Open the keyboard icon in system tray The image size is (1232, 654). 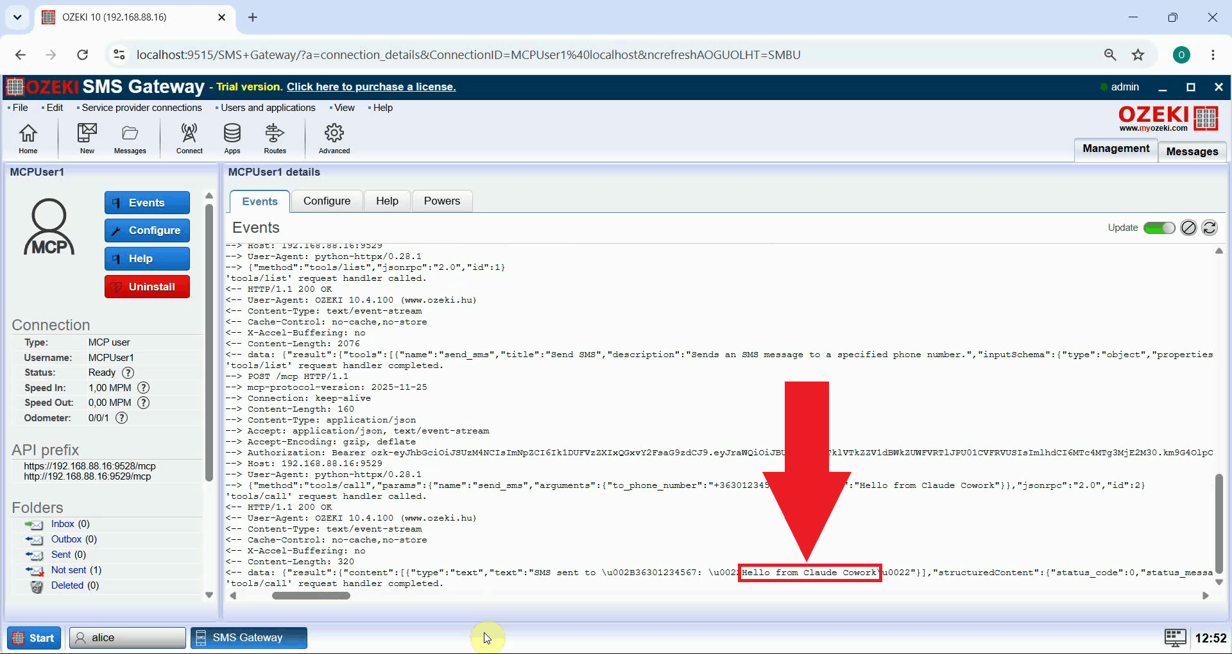[x=1176, y=638]
